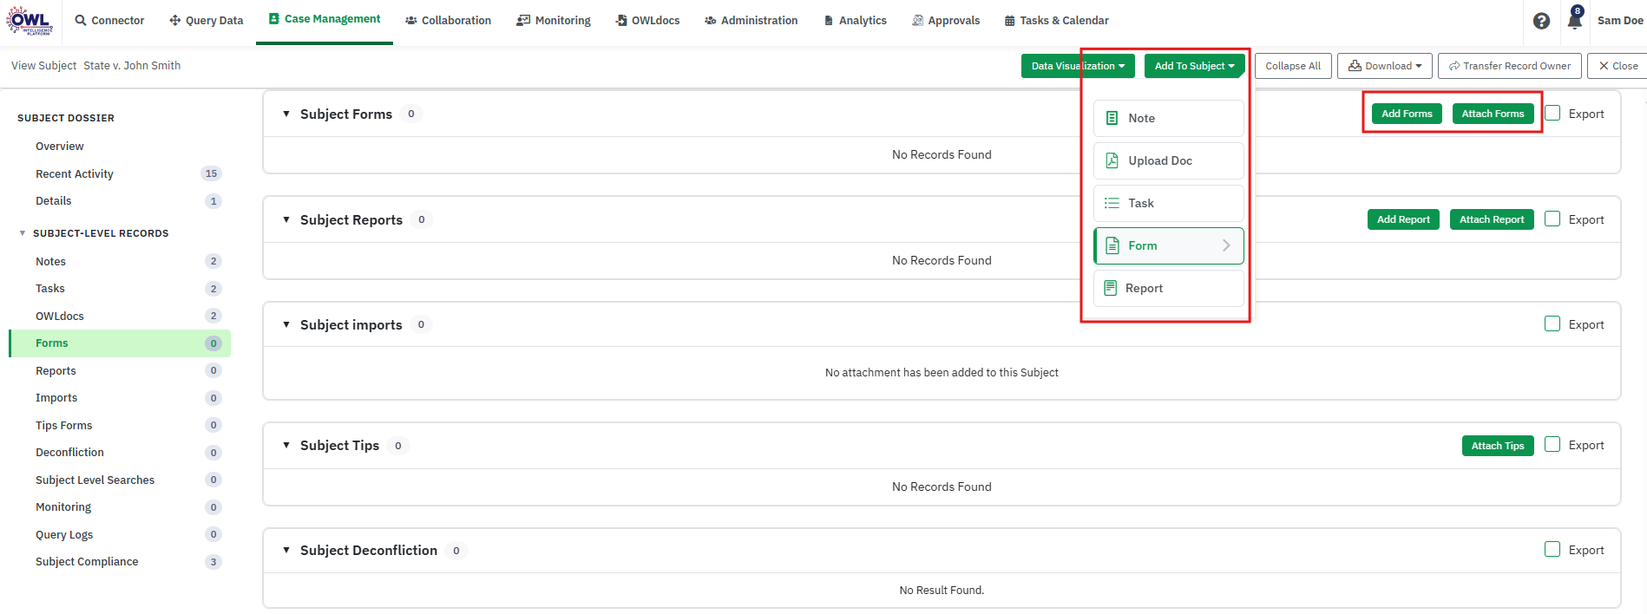The width and height of the screenshot is (1647, 614).
Task: Collapse the Subject imports section
Action: tap(286, 324)
